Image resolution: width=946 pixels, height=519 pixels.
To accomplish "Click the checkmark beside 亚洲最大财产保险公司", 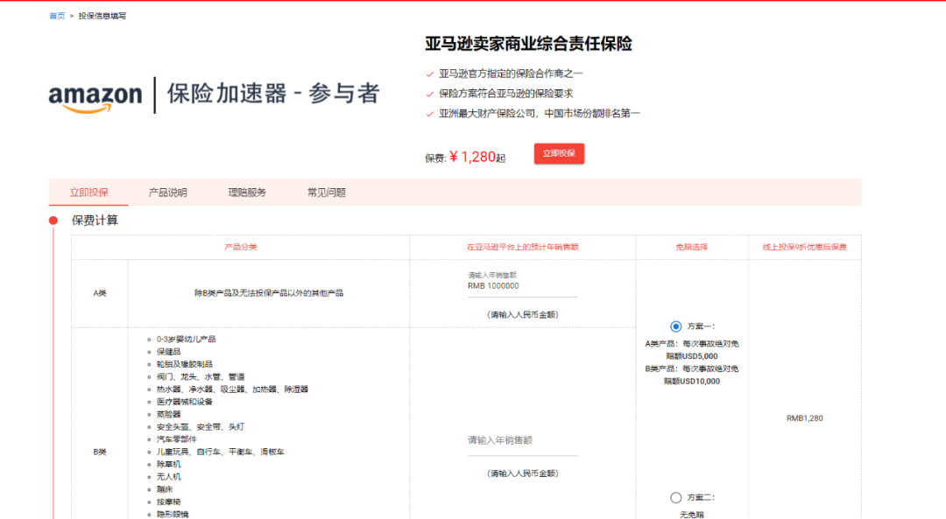I will coord(429,114).
